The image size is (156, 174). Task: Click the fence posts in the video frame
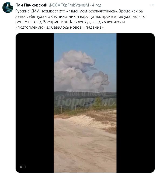(73, 107)
